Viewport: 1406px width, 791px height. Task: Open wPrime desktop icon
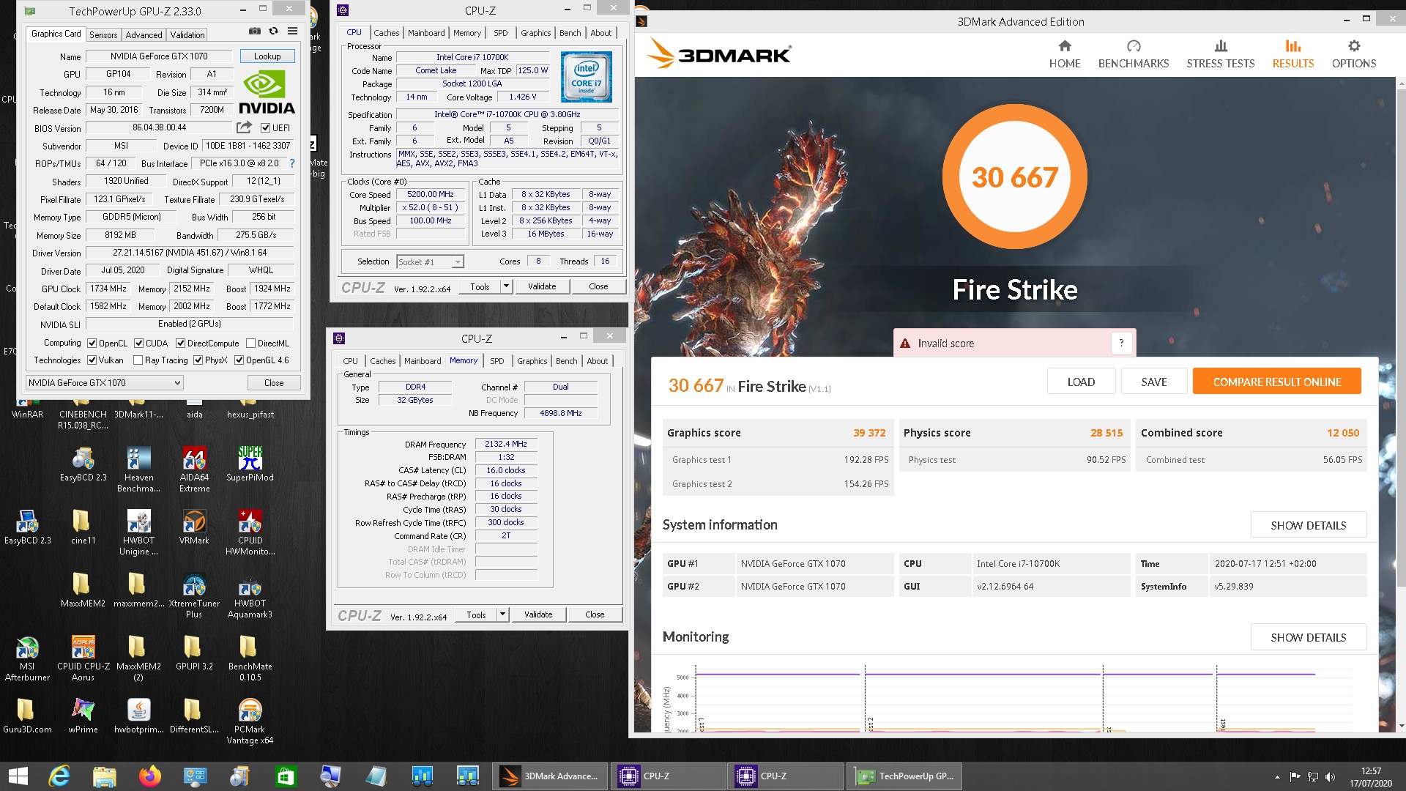[x=83, y=716]
